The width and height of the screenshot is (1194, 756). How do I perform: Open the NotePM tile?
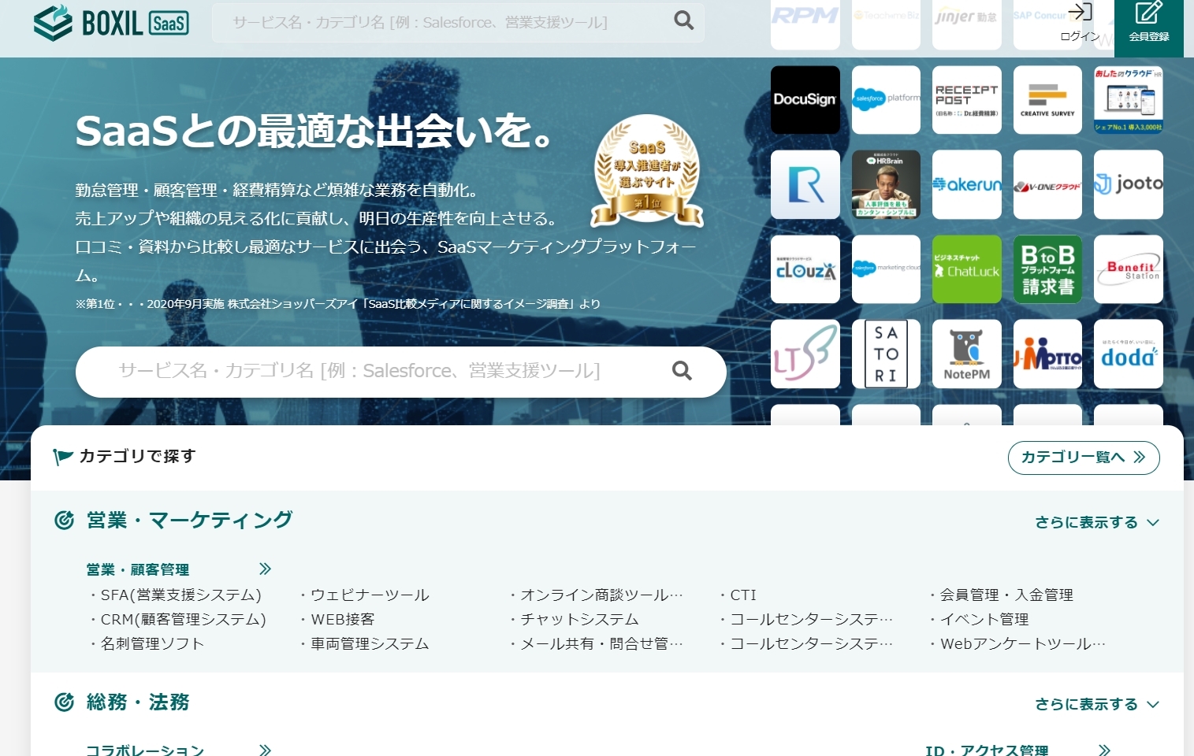click(967, 354)
